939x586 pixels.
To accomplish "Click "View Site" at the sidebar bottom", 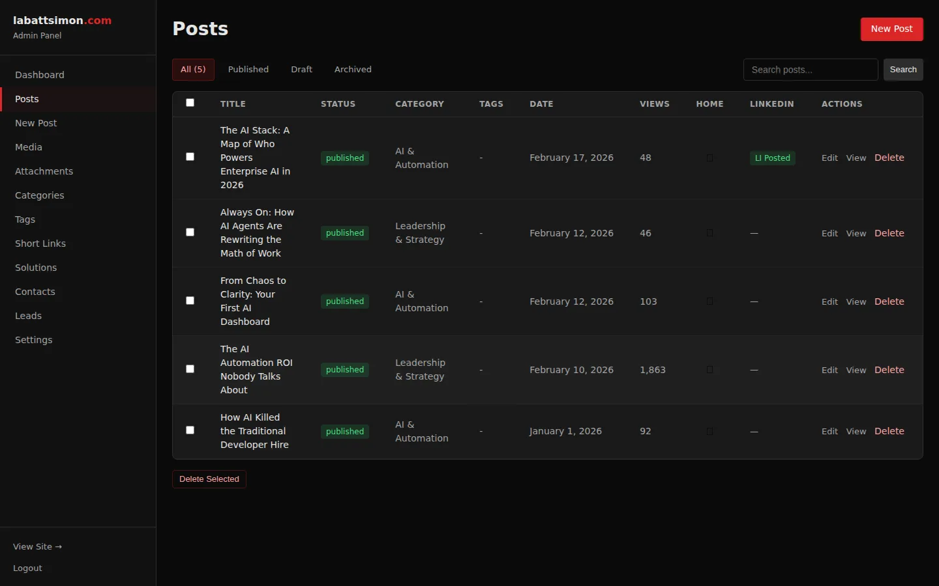I will (x=37, y=546).
